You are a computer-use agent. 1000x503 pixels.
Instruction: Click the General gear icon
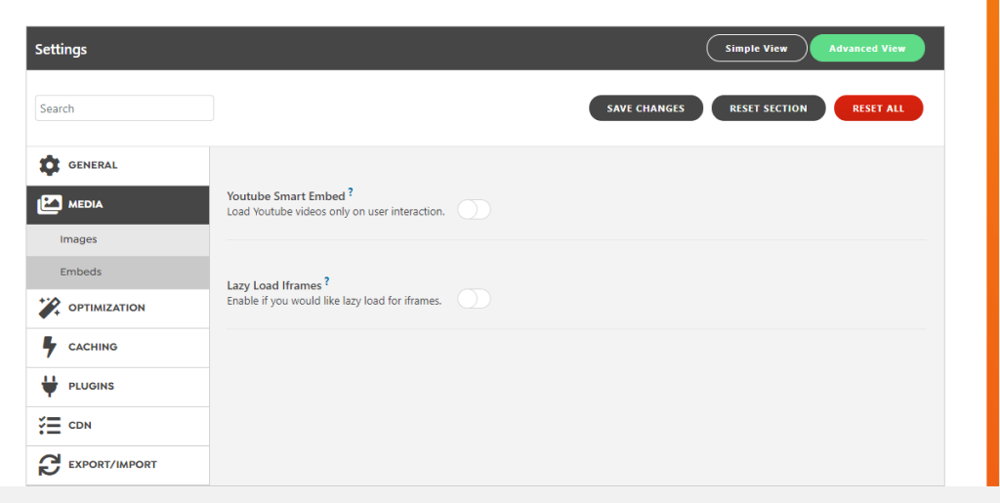coord(49,165)
